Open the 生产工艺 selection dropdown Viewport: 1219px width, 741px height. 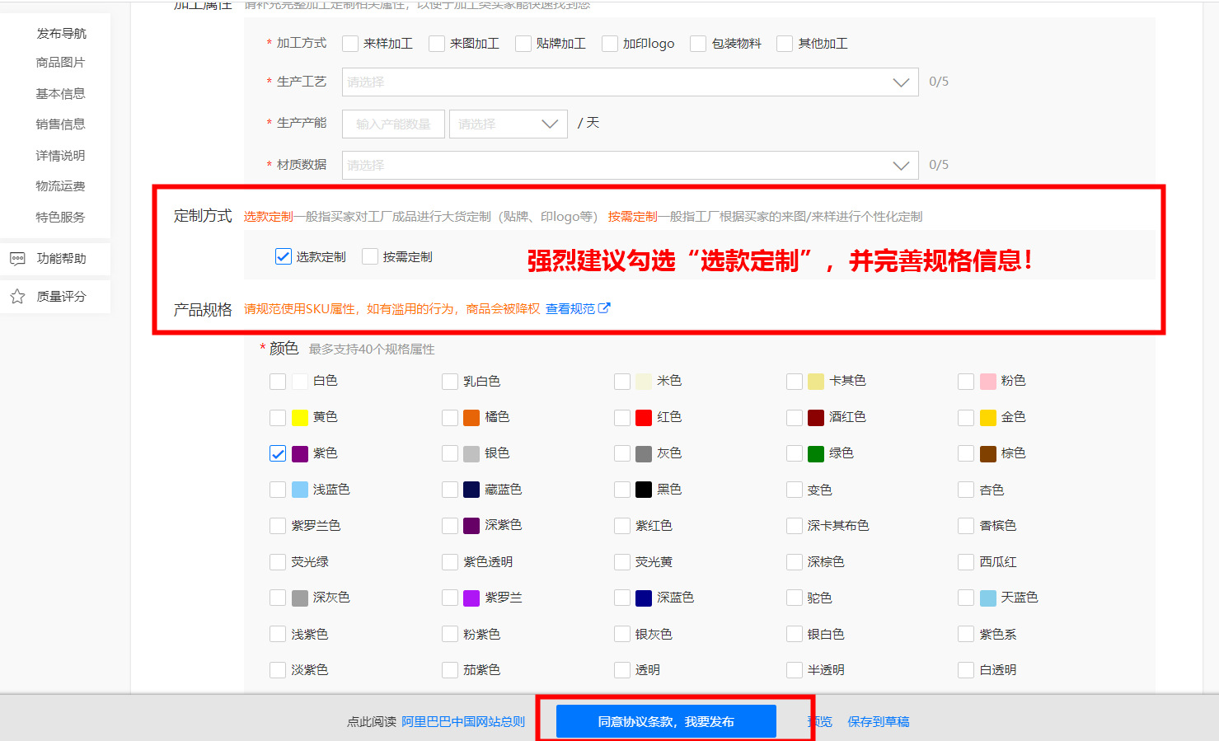click(900, 82)
